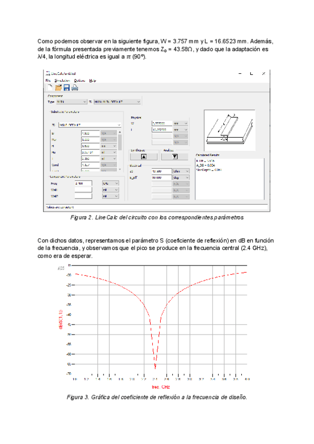Click the Wall1 empty input field
This screenshot has width=314, height=444.
tap(83, 190)
